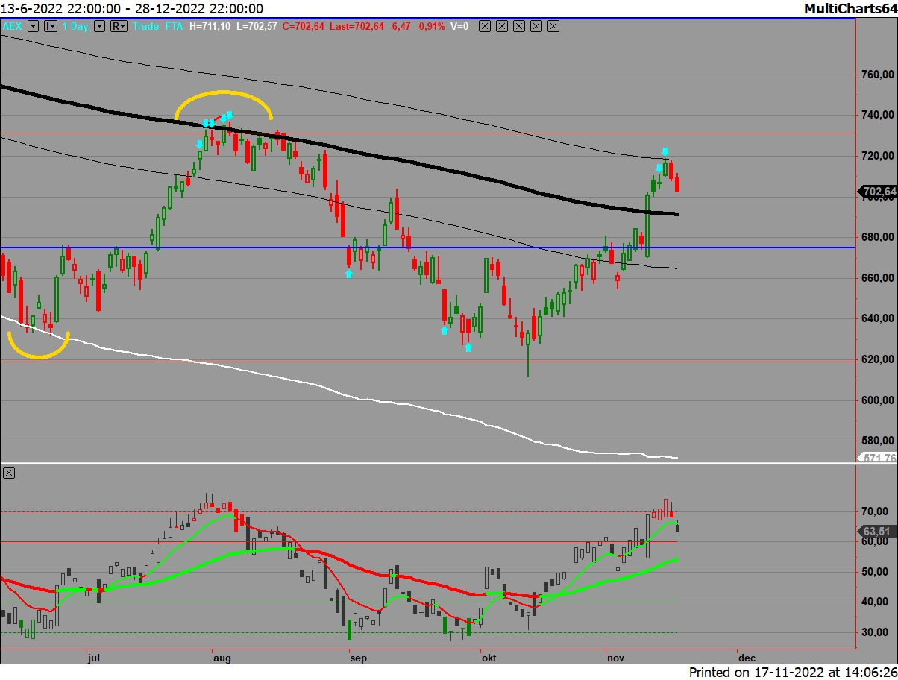
Task: Close the indicator subchart with its X box
Action: click(8, 473)
